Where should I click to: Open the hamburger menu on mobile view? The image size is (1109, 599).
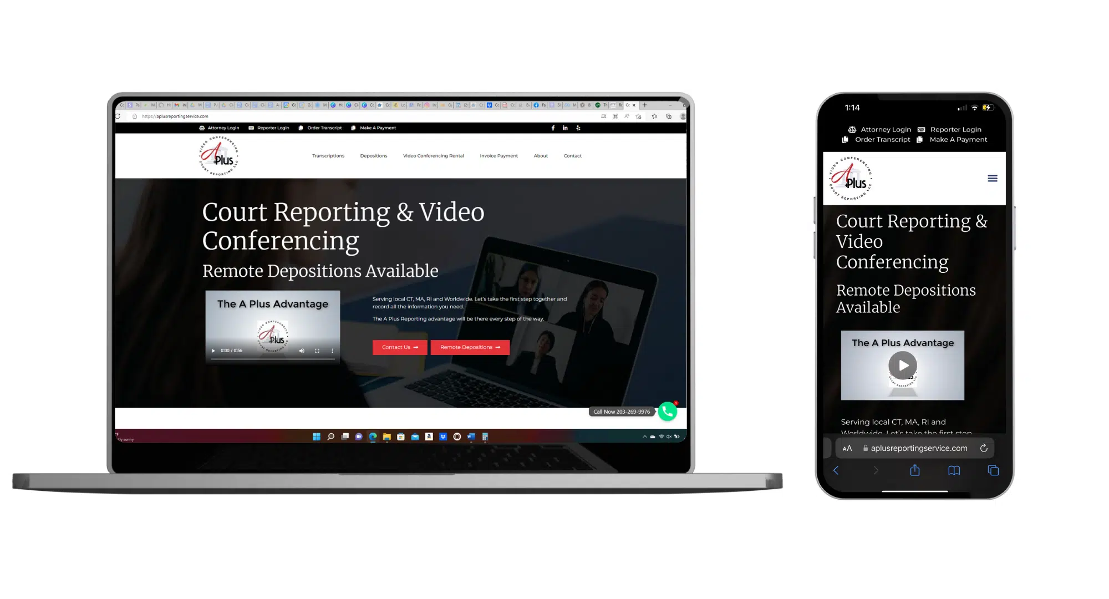coord(993,178)
